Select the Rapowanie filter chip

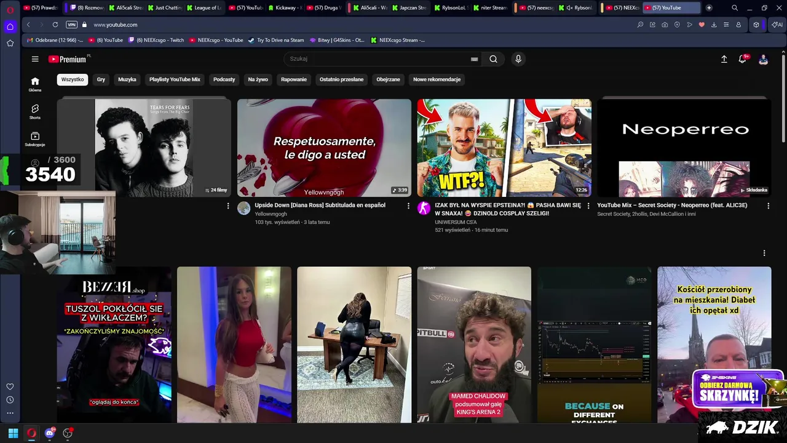point(294,79)
